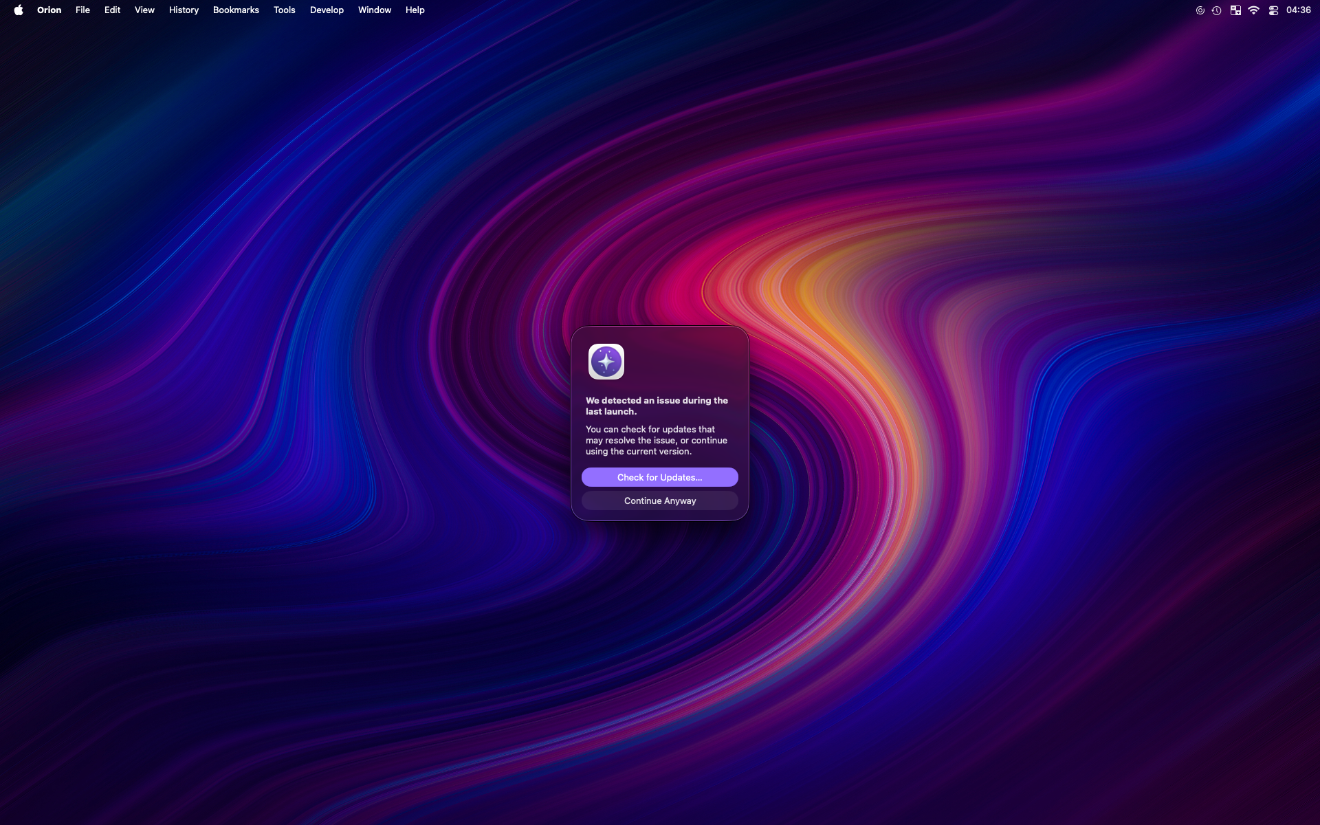Open the Help menu
The image size is (1320, 825).
tap(415, 10)
